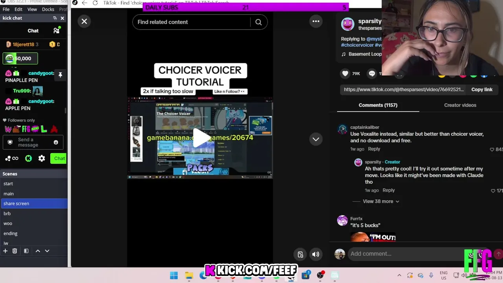Send message with green Chat button
The height and width of the screenshot is (283, 503).
pos(59,158)
